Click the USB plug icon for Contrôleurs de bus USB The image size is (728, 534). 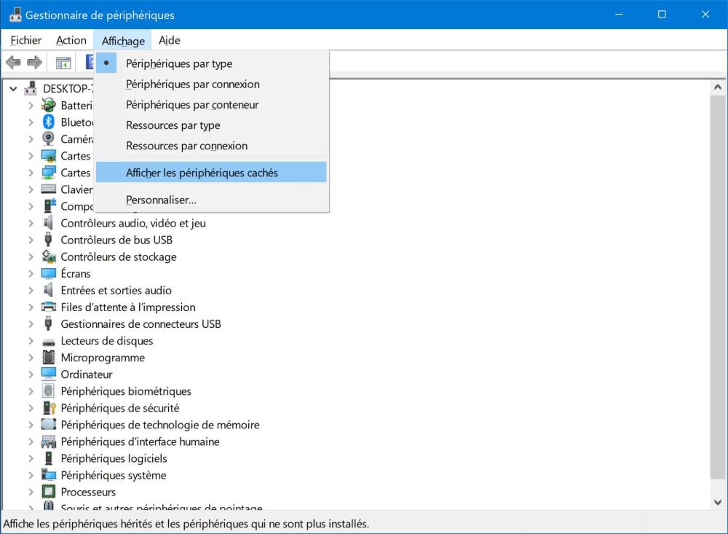48,240
